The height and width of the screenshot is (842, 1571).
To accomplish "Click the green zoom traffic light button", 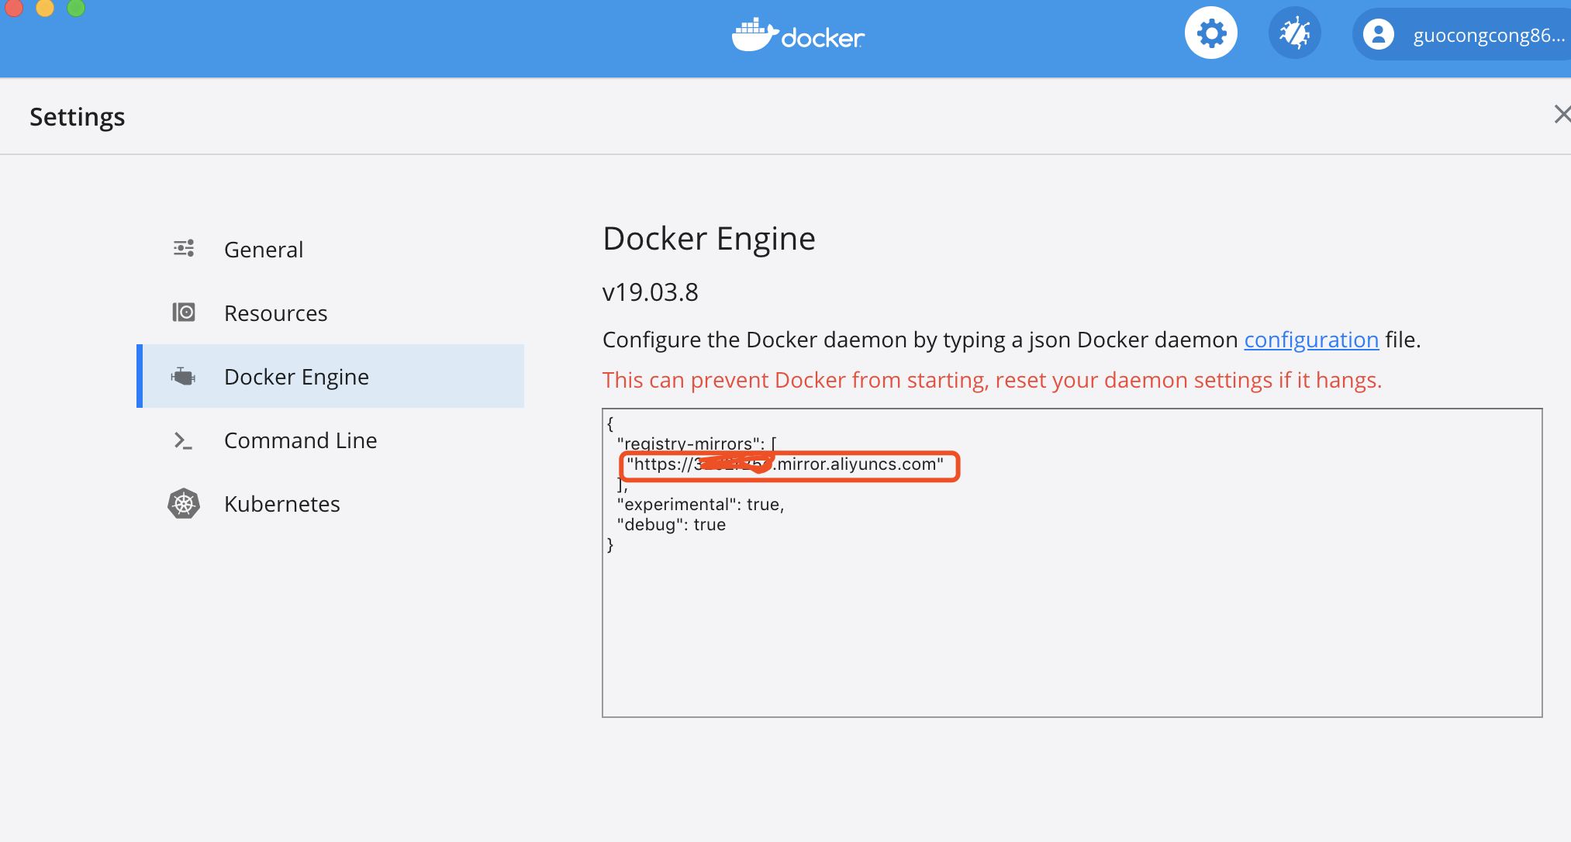I will pyautogui.click(x=75, y=9).
